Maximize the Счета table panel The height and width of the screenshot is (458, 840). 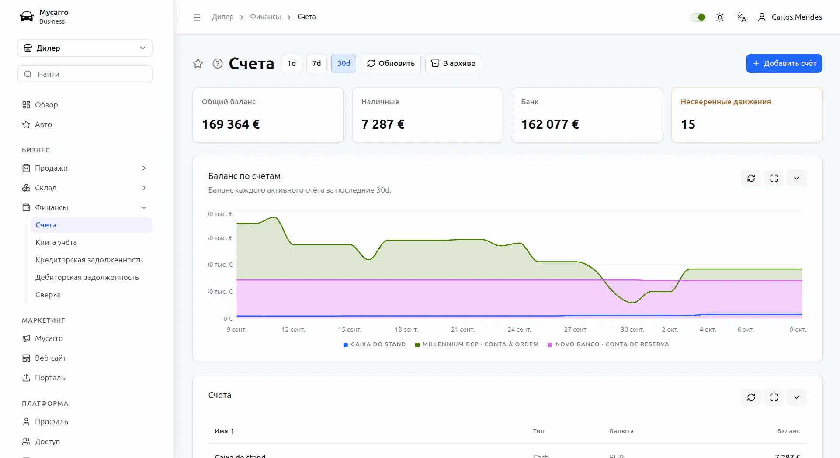(x=774, y=397)
